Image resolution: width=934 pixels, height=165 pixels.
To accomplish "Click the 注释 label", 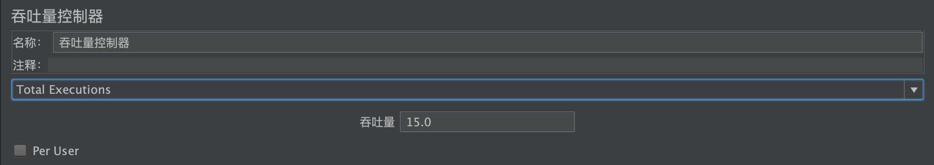I will click(x=27, y=65).
